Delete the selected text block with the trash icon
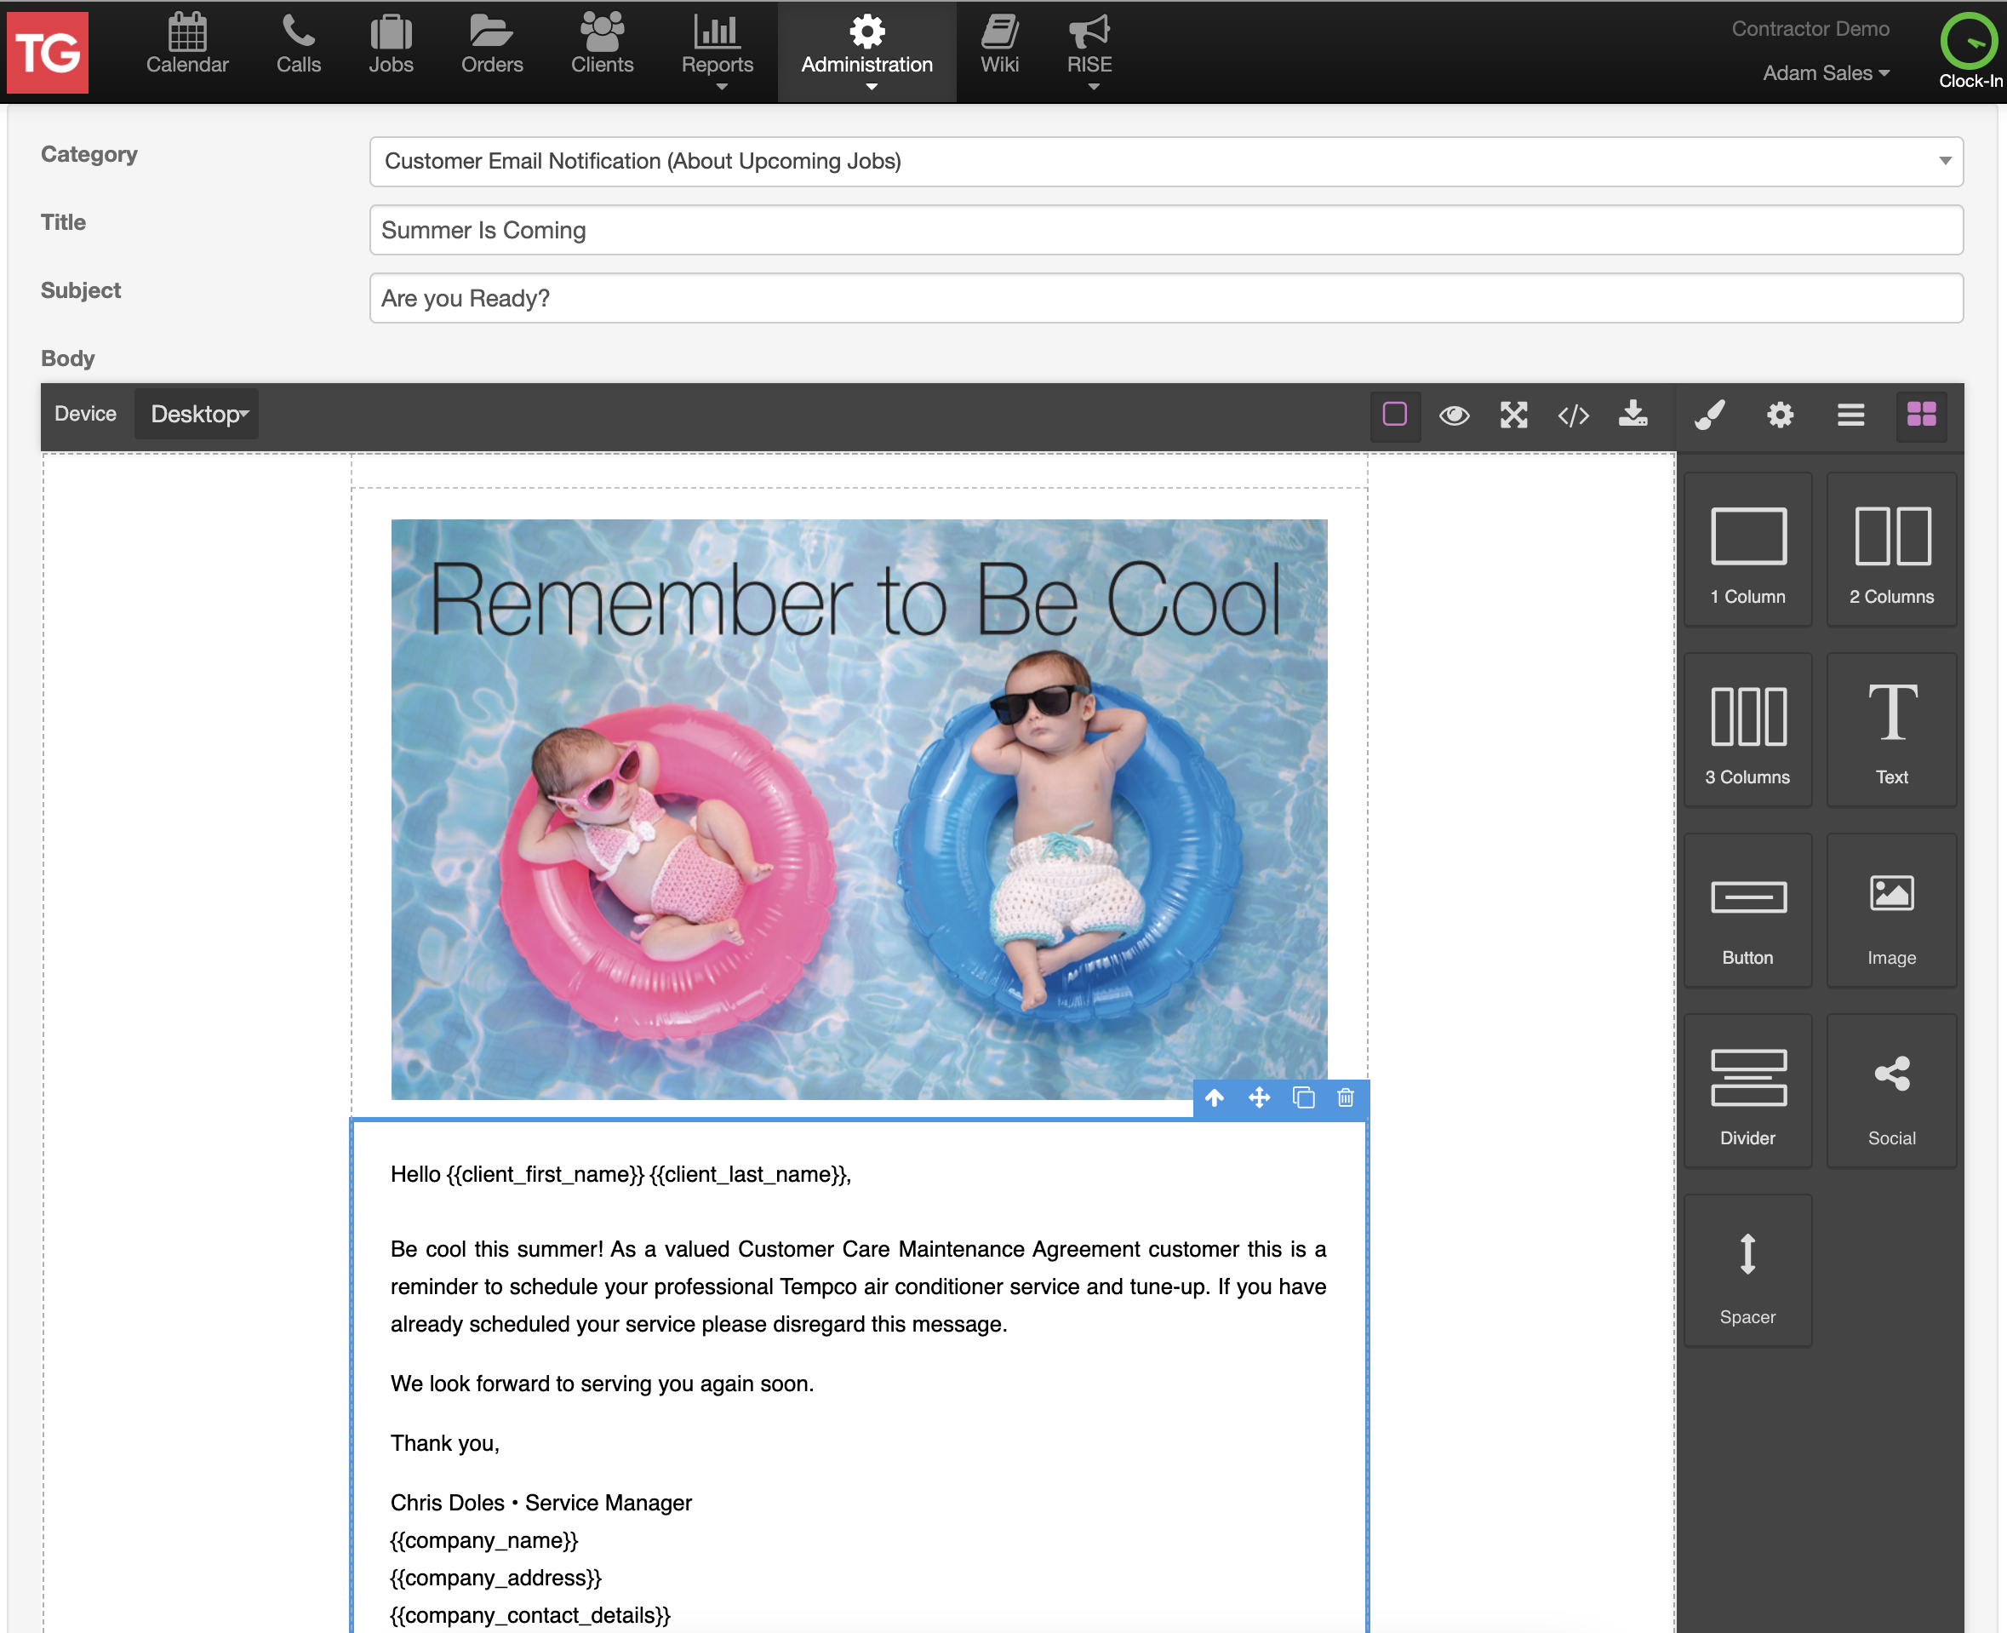The image size is (2007, 1633). pyautogui.click(x=1345, y=1097)
